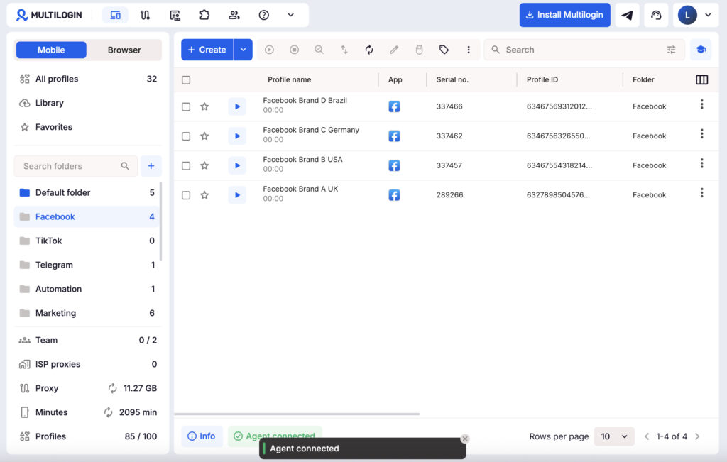Check the Facebook Brand A UK checkbox
The image size is (727, 462).
pyautogui.click(x=186, y=195)
